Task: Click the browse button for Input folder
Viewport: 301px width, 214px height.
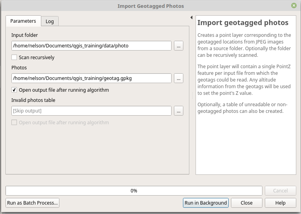Action: click(179, 46)
